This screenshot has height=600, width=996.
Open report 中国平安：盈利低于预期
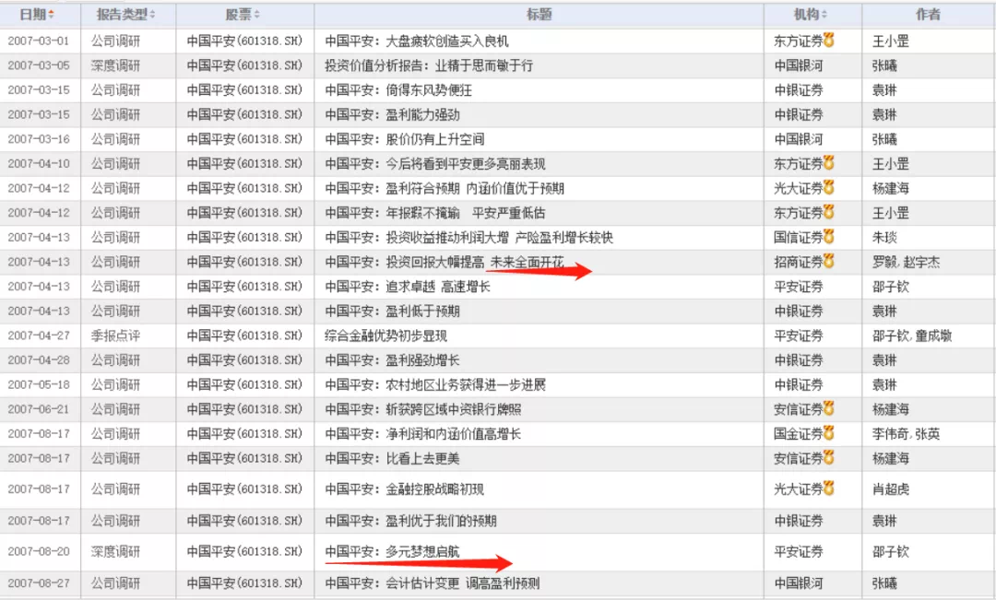pyautogui.click(x=392, y=312)
